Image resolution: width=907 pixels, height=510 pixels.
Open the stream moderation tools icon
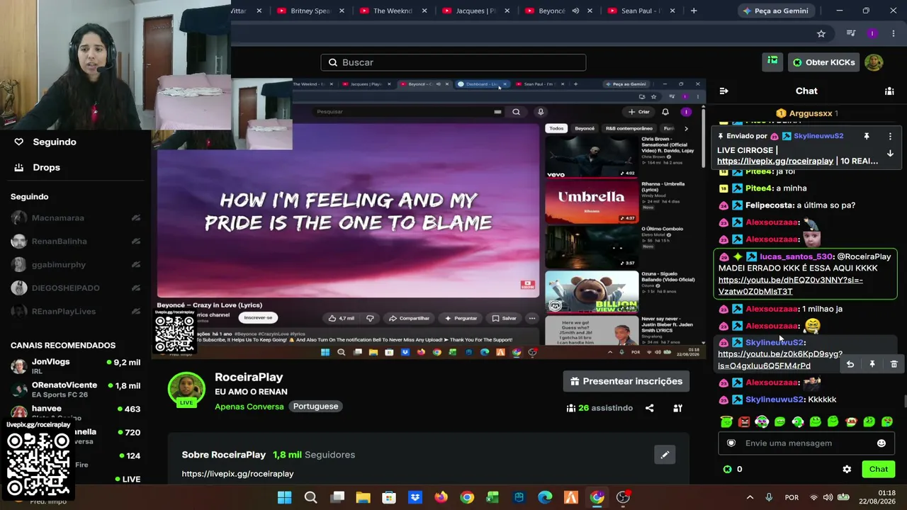point(677,408)
